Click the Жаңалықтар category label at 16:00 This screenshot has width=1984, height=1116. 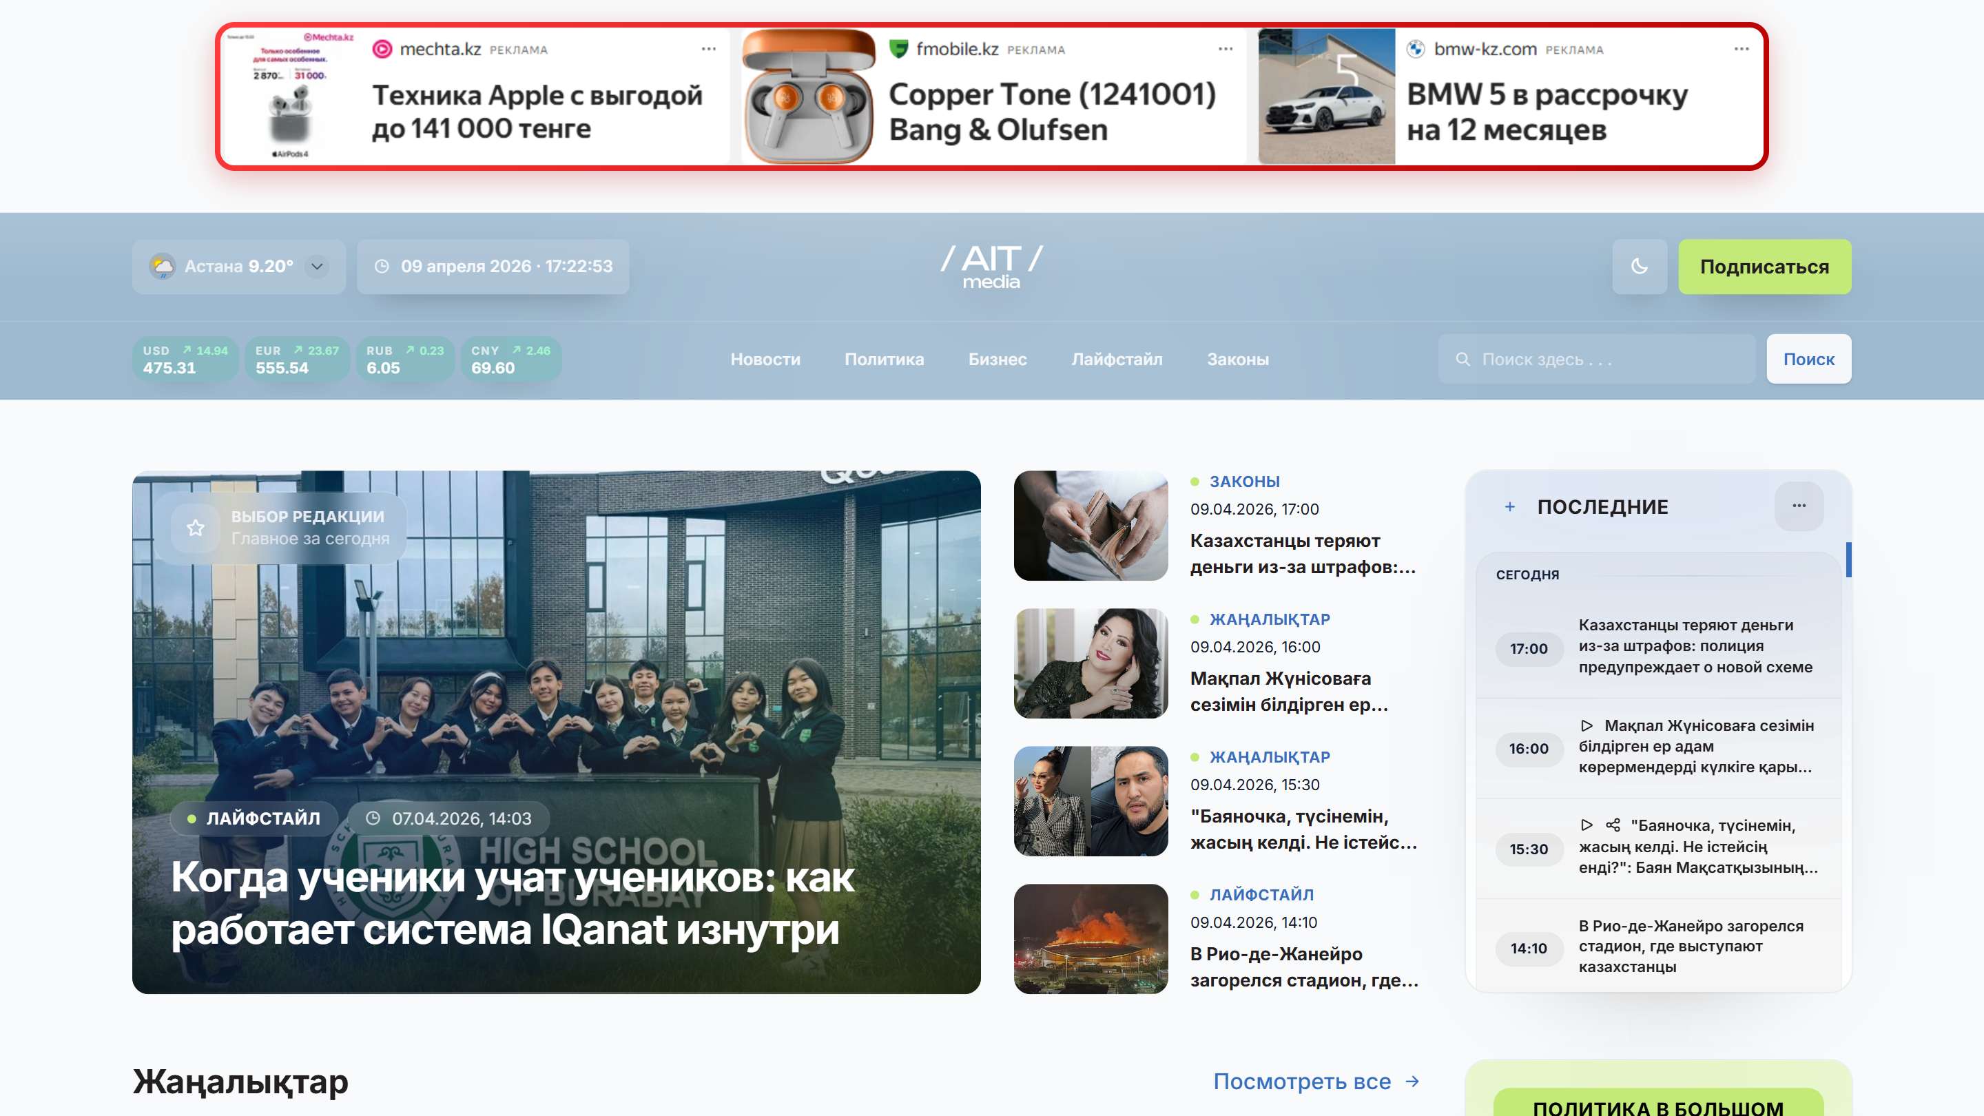click(x=1270, y=619)
